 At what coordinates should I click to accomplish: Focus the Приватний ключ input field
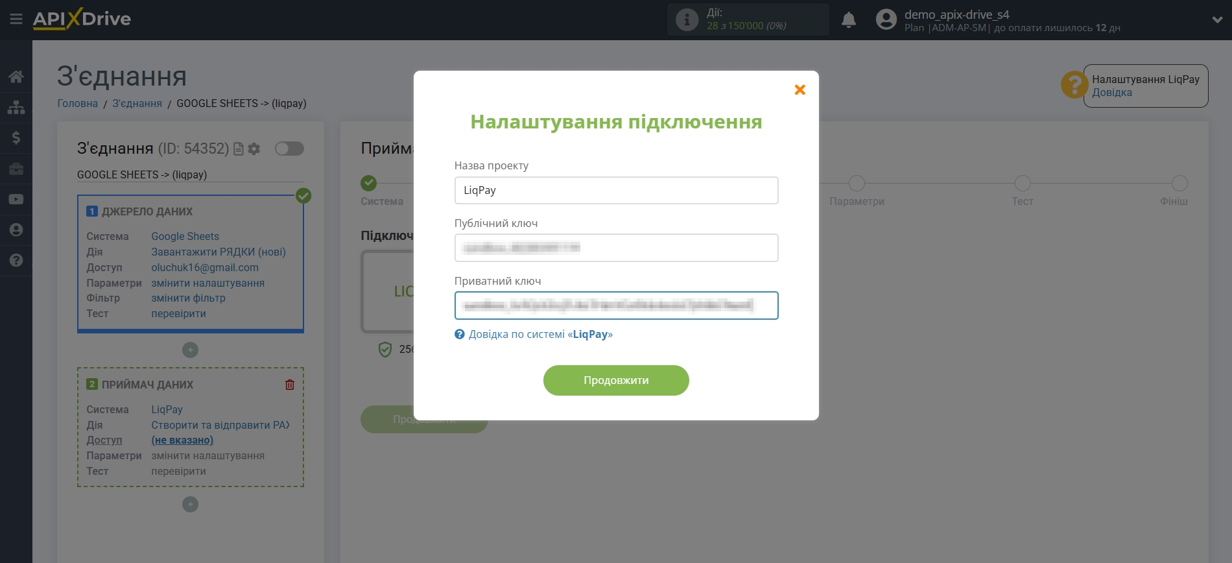(x=616, y=305)
